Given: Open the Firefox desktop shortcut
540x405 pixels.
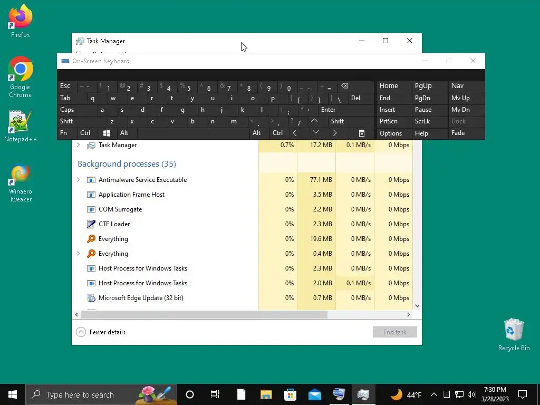Looking at the screenshot, I should (x=21, y=21).
